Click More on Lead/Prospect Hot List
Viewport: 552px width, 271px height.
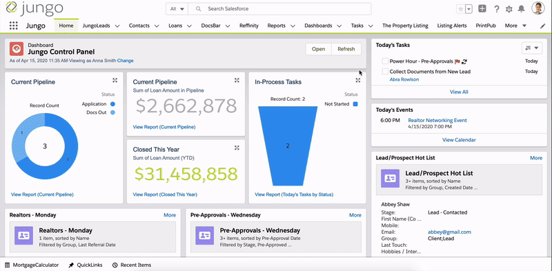click(x=536, y=158)
